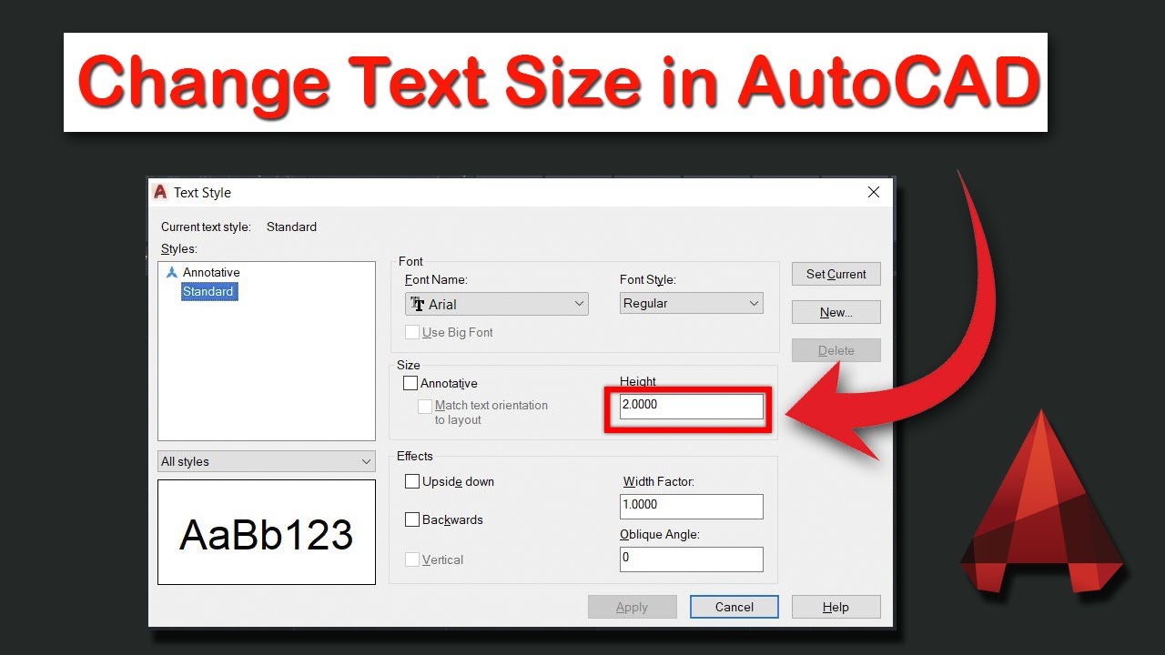Toggle the Vertical effect checkbox
The width and height of the screenshot is (1165, 655).
pyautogui.click(x=412, y=559)
